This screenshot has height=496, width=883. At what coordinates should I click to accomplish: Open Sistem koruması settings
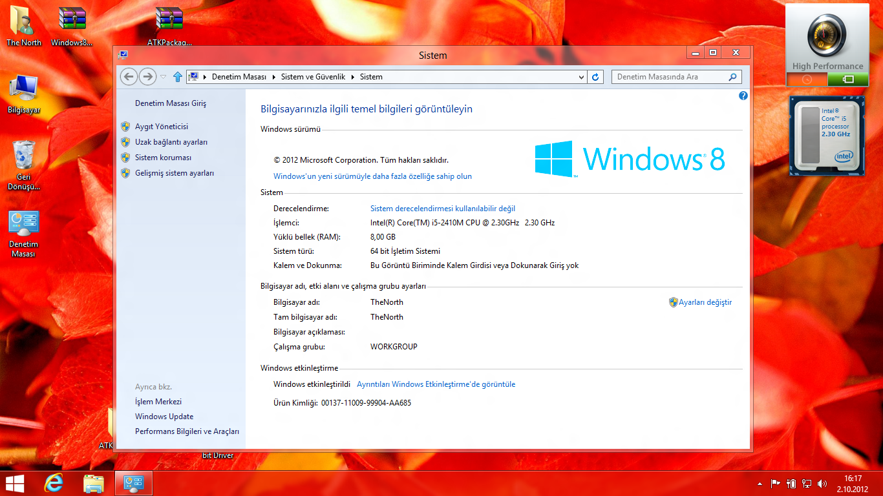163,158
